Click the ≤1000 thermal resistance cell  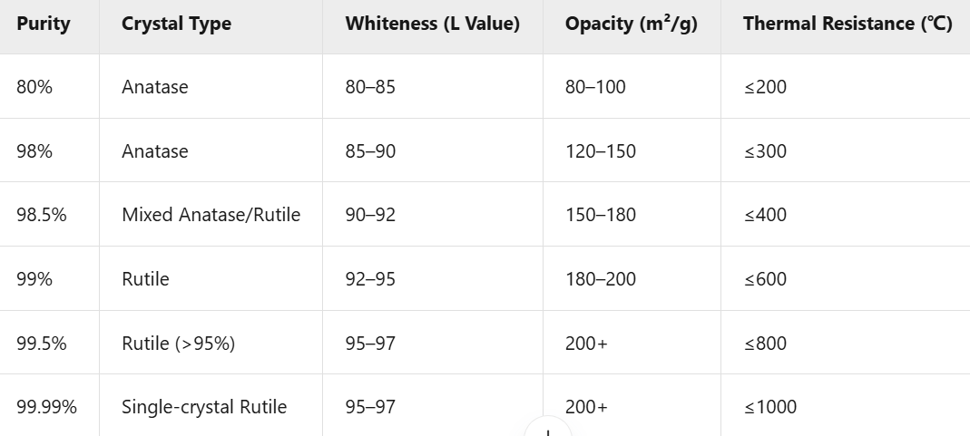tap(770, 407)
